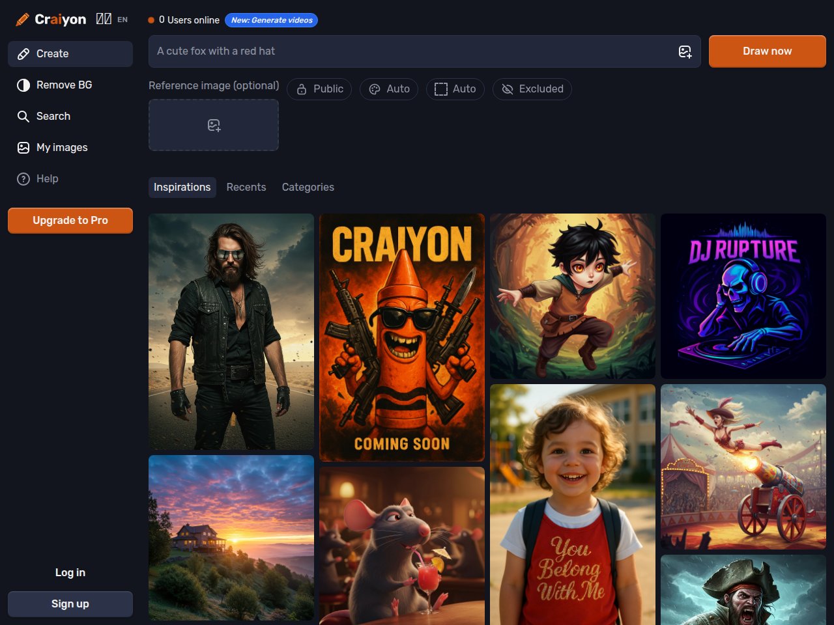
Task: Open My images from sidebar icon
Action: point(23,148)
